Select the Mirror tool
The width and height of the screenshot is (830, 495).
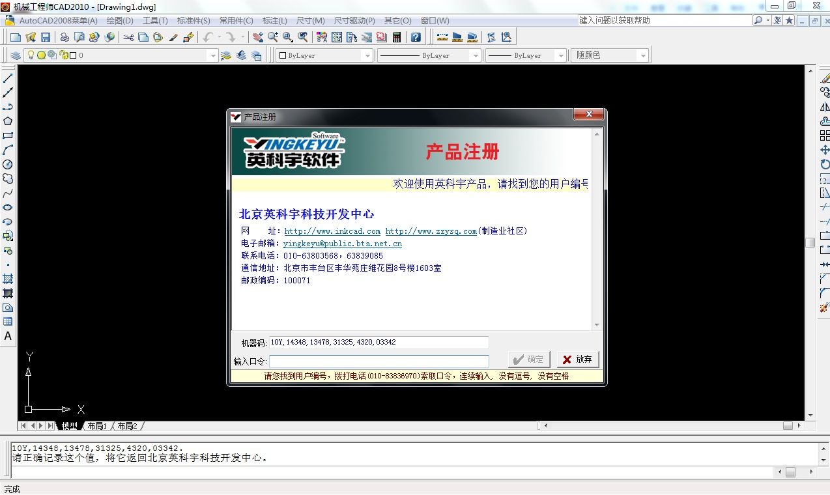click(825, 107)
